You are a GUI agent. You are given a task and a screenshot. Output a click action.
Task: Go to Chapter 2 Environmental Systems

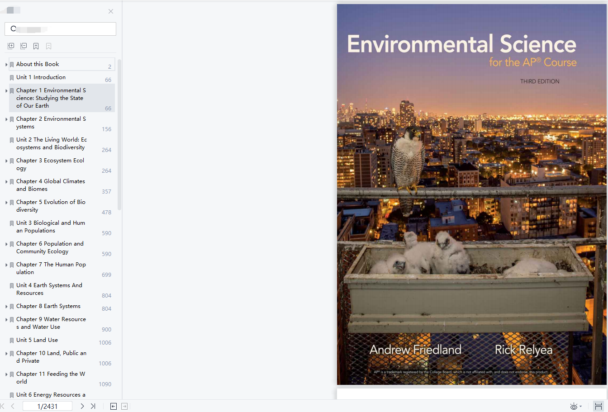click(51, 123)
